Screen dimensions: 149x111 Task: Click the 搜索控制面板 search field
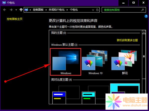coord(124,10)
